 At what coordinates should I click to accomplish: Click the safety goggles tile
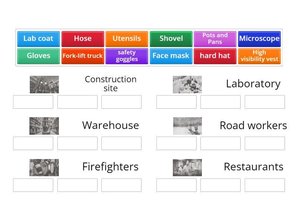pos(127,56)
